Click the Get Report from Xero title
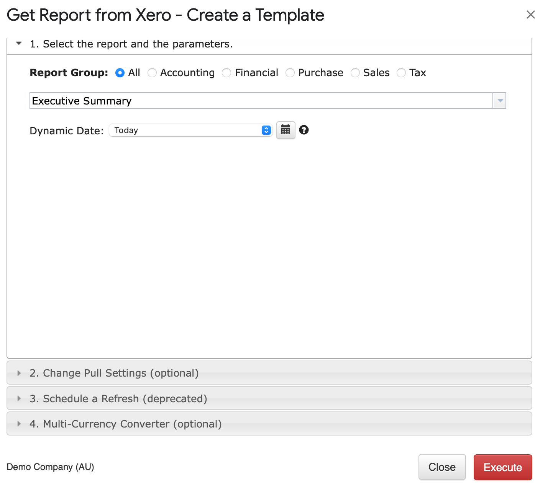535x483 pixels. [166, 15]
